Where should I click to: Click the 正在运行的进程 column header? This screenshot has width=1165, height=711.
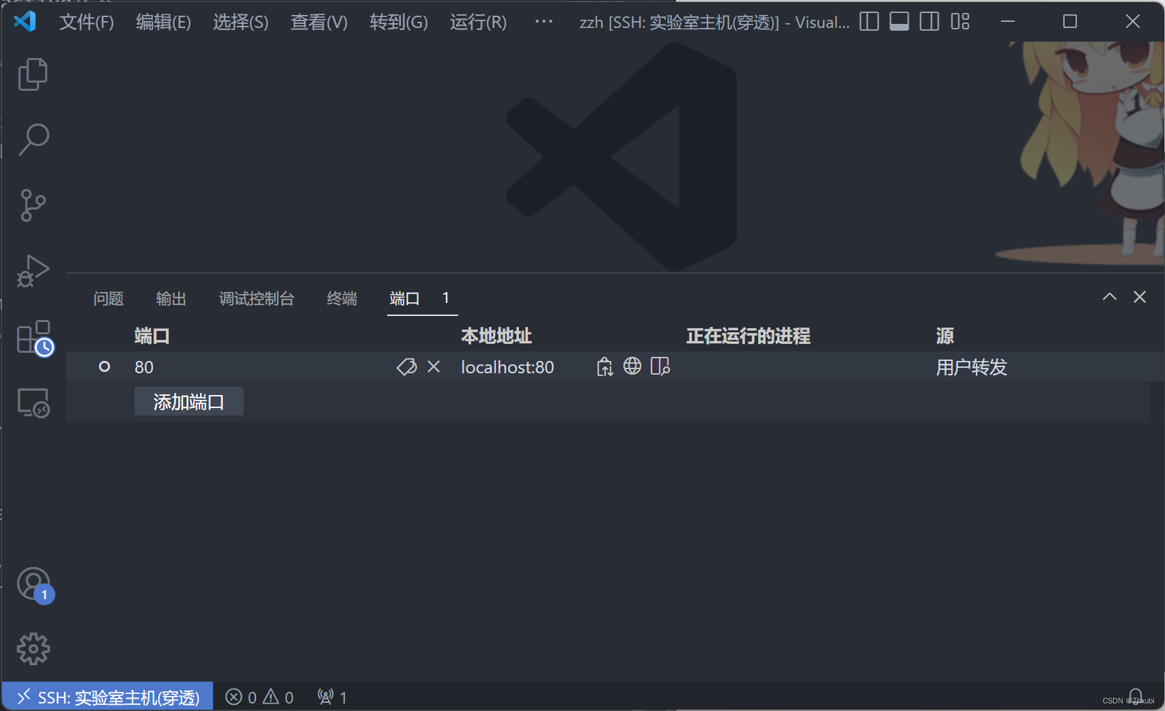(x=748, y=336)
